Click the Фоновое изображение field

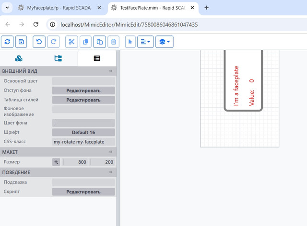(x=83, y=109)
